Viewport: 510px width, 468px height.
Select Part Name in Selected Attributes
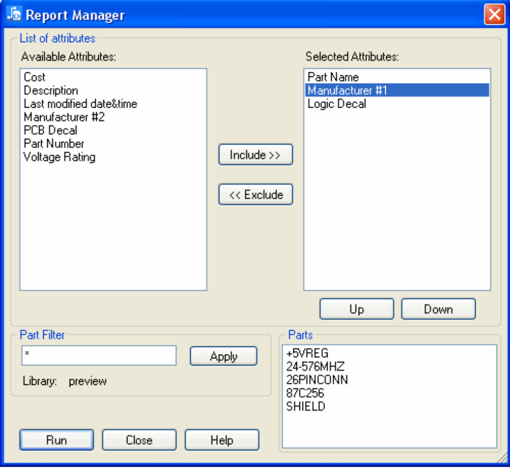[x=333, y=77]
